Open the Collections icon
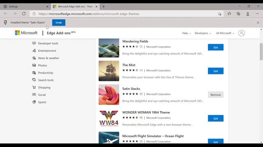 238,14
